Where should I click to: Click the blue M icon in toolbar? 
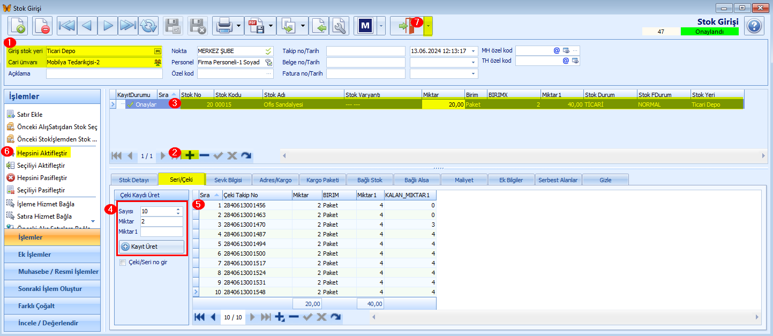(x=365, y=26)
